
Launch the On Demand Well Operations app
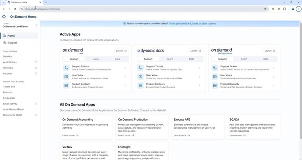tap(269, 51)
